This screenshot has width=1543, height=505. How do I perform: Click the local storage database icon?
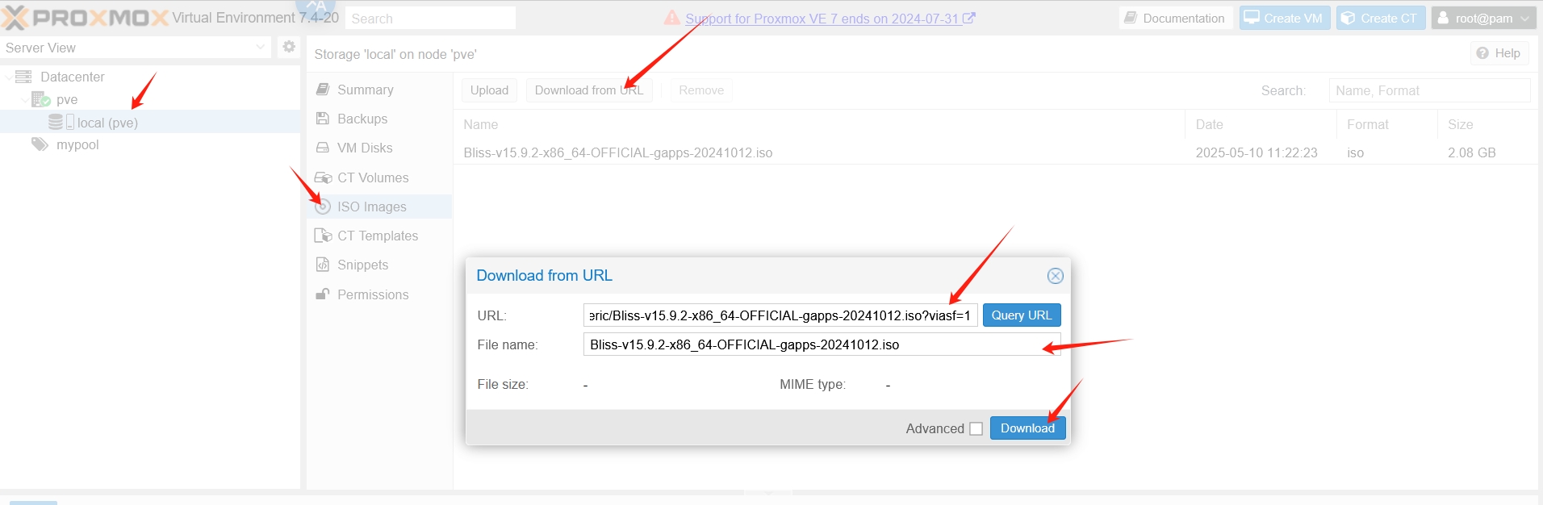(56, 122)
